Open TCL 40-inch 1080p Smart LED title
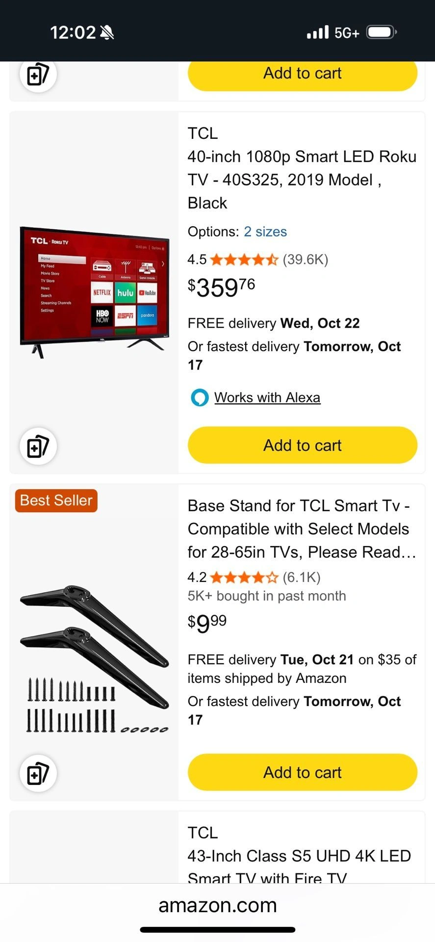435x942 pixels. point(302,168)
